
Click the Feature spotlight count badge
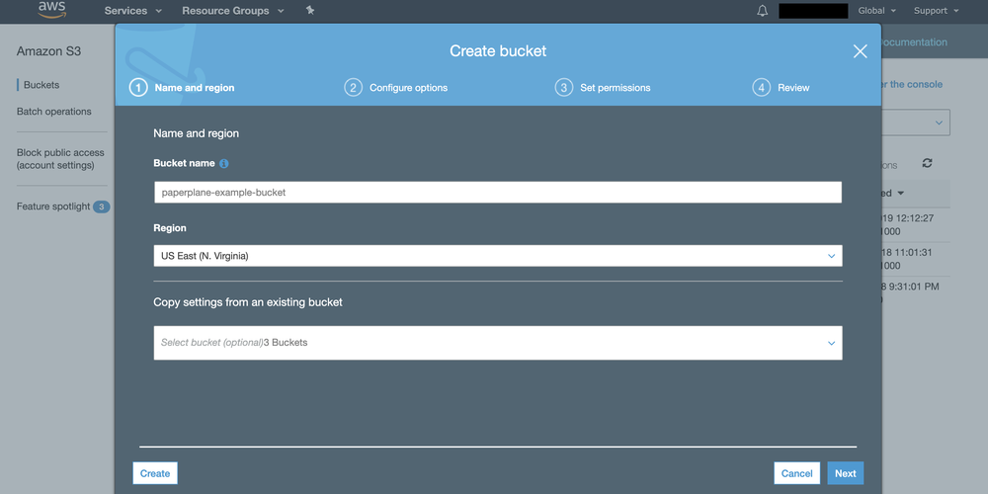click(x=102, y=206)
